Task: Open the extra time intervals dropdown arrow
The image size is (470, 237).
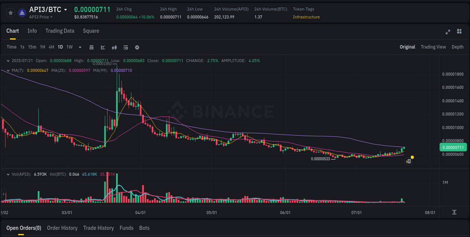Action: [80, 47]
